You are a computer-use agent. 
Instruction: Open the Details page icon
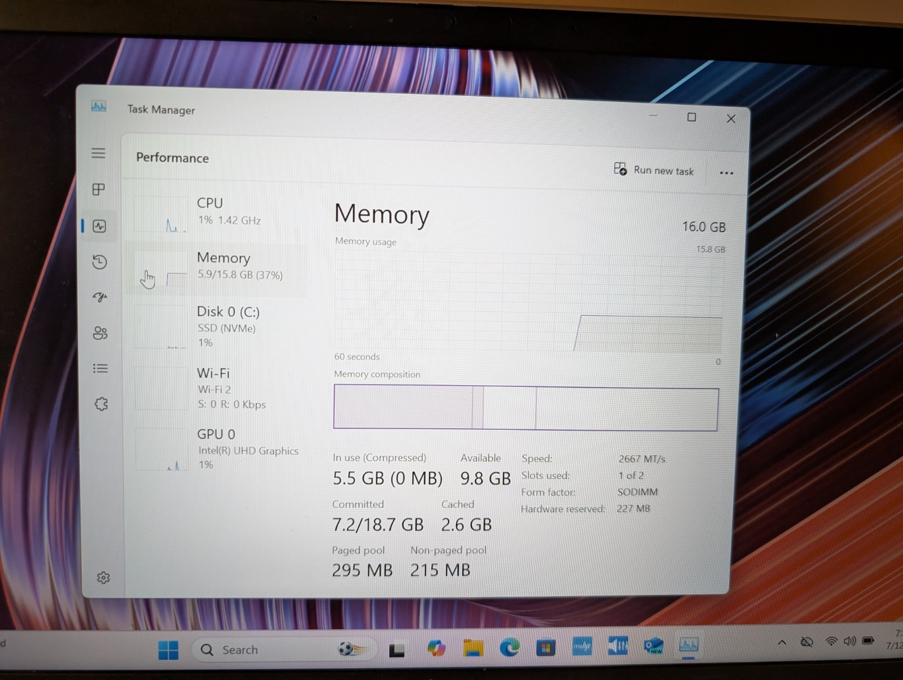(x=100, y=368)
